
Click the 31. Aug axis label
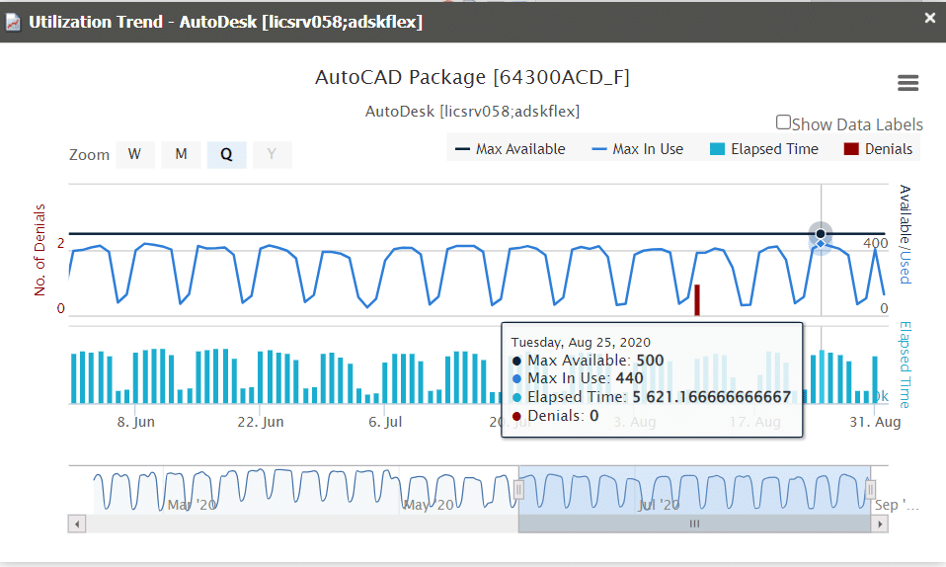click(x=875, y=422)
